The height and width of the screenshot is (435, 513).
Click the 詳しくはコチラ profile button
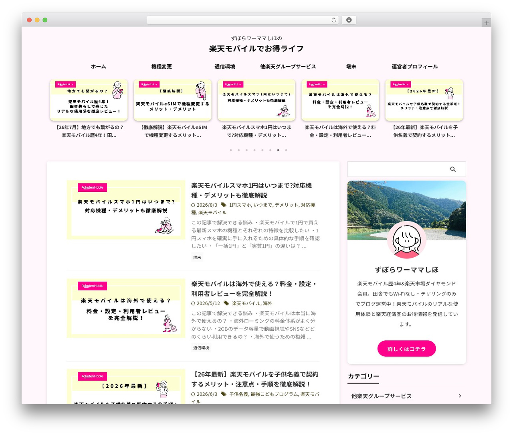tap(407, 349)
